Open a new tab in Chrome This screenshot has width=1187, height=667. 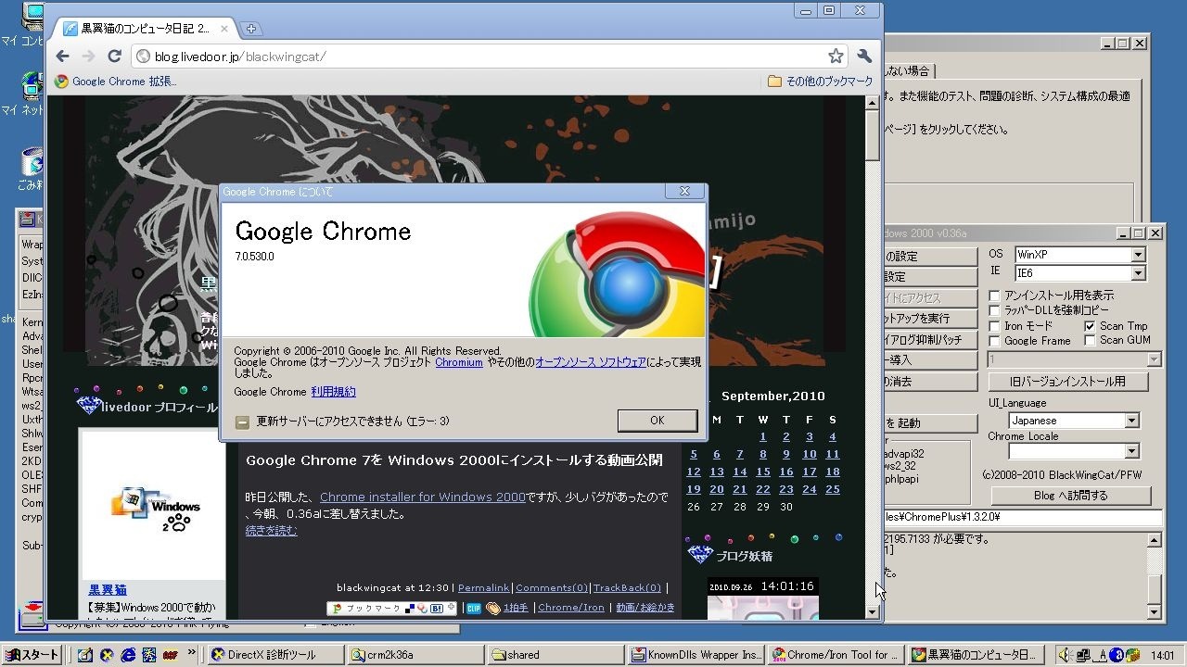click(x=251, y=29)
